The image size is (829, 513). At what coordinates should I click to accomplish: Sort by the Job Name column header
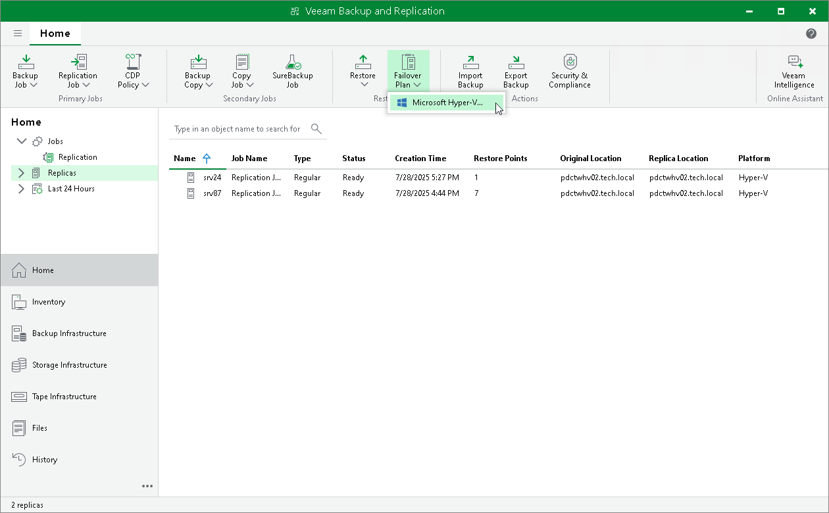click(249, 159)
